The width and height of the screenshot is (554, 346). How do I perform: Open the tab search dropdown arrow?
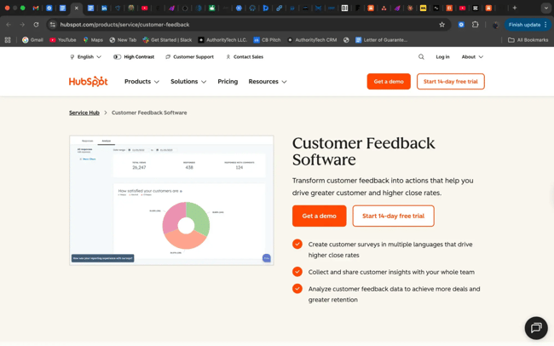pos(545,8)
